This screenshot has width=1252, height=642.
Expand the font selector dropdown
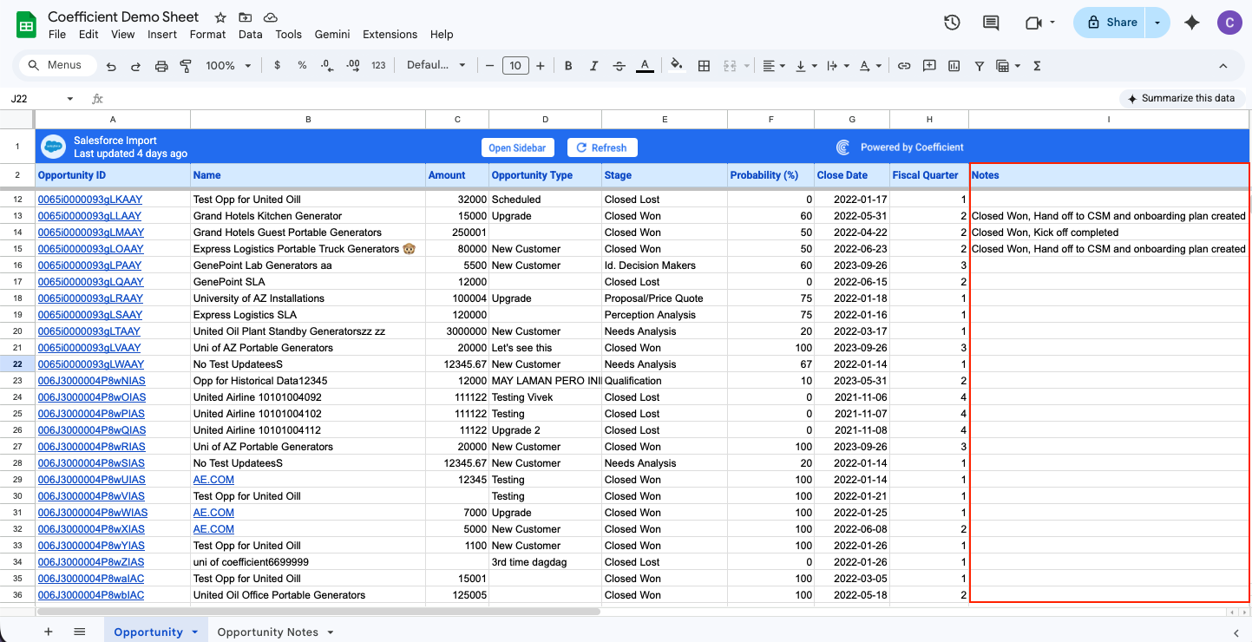pyautogui.click(x=436, y=65)
